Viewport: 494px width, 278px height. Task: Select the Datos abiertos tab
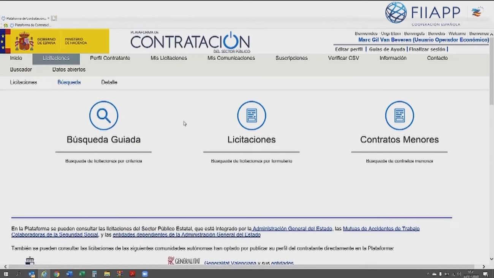68,69
